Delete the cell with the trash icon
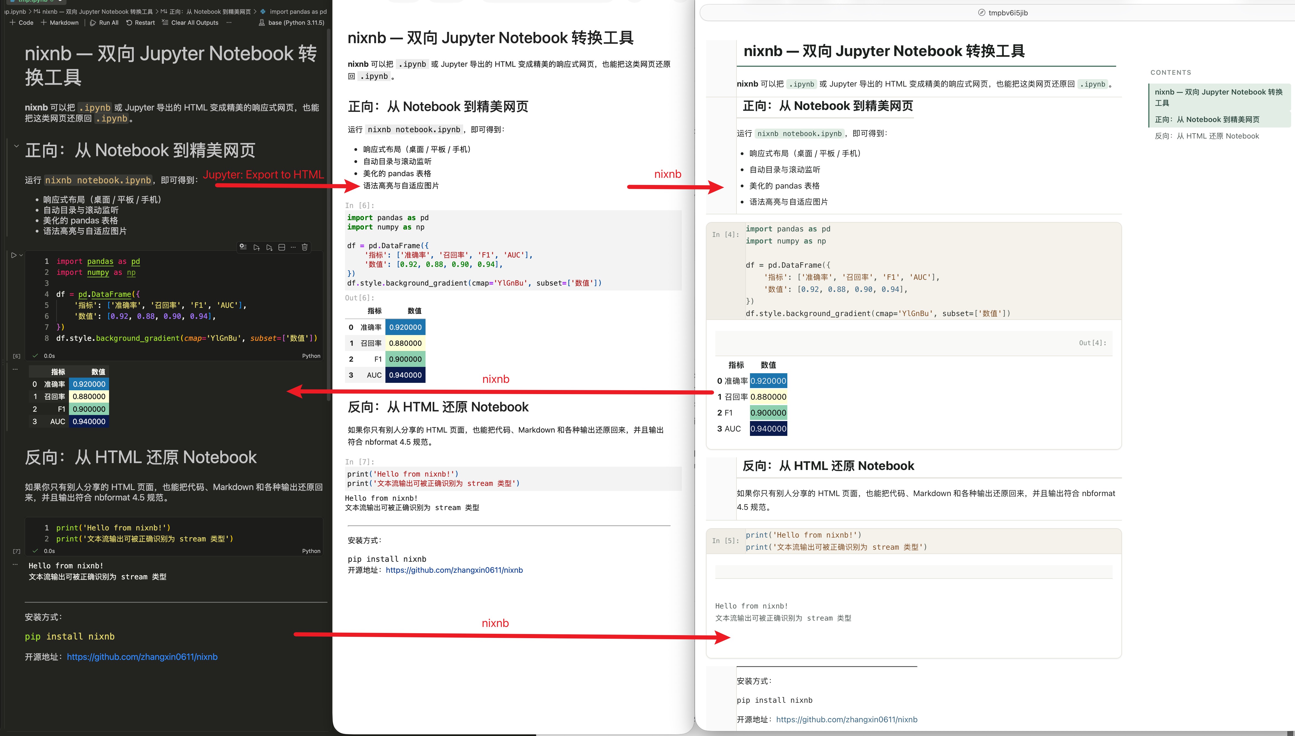This screenshot has width=1295, height=736. pos(305,247)
